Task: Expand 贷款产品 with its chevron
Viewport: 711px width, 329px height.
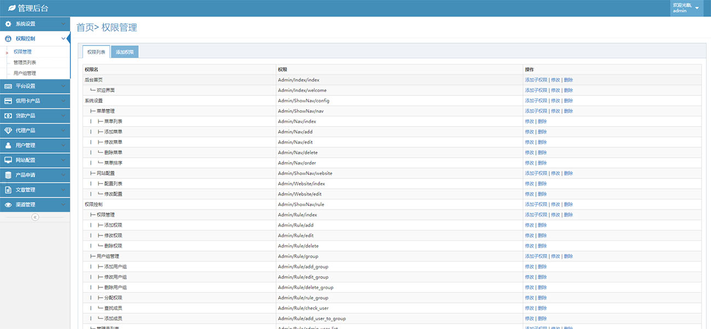Action: (63, 116)
